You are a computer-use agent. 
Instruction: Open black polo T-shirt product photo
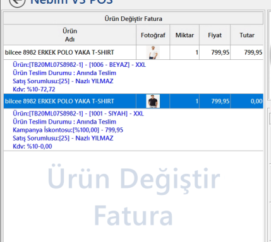pyautogui.click(x=153, y=101)
